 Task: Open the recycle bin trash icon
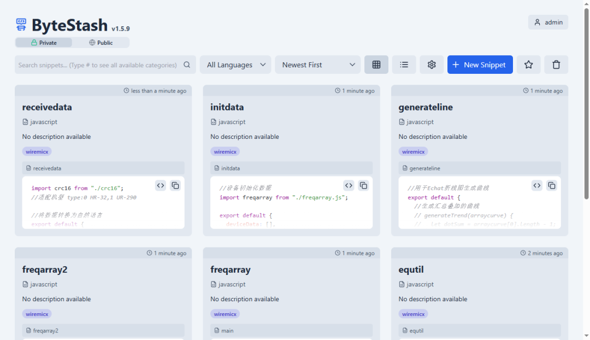[x=556, y=65]
